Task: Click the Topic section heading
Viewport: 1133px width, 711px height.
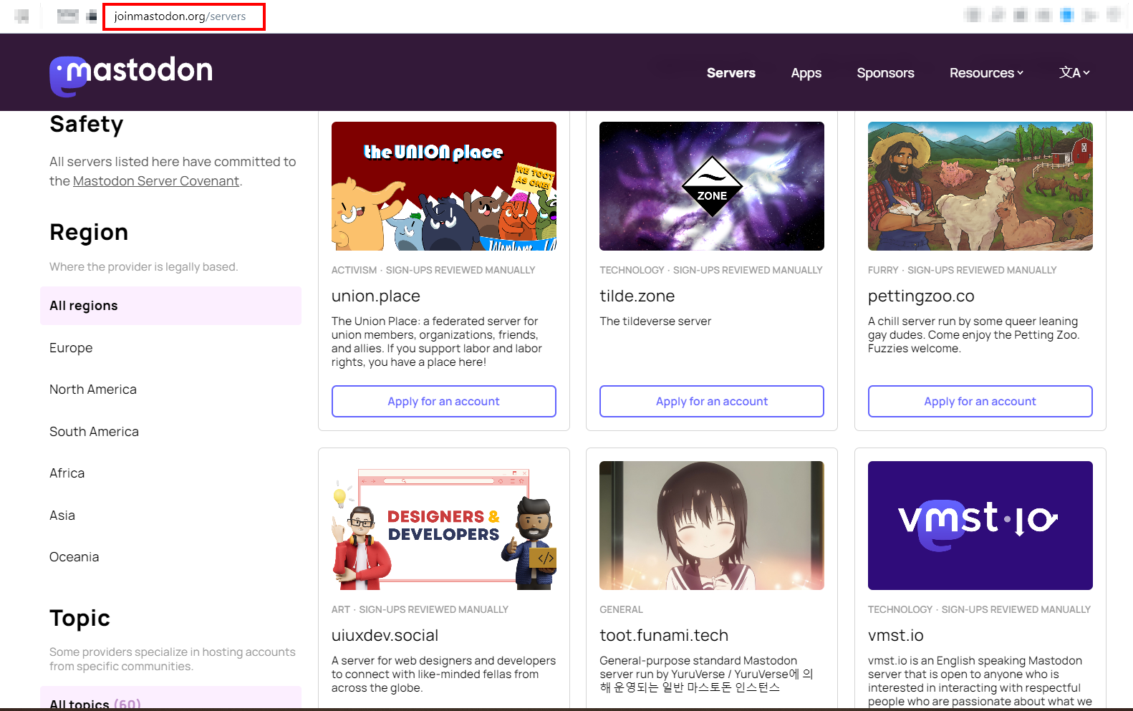Action: [79, 618]
